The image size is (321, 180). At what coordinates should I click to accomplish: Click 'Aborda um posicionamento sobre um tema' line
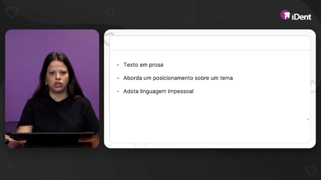178,78
